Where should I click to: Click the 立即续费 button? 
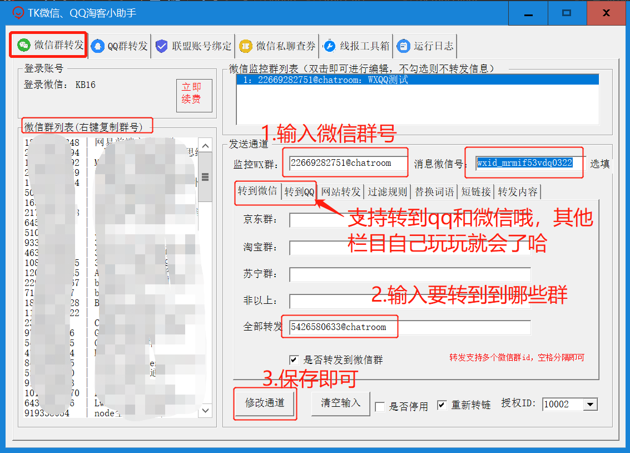click(x=194, y=95)
